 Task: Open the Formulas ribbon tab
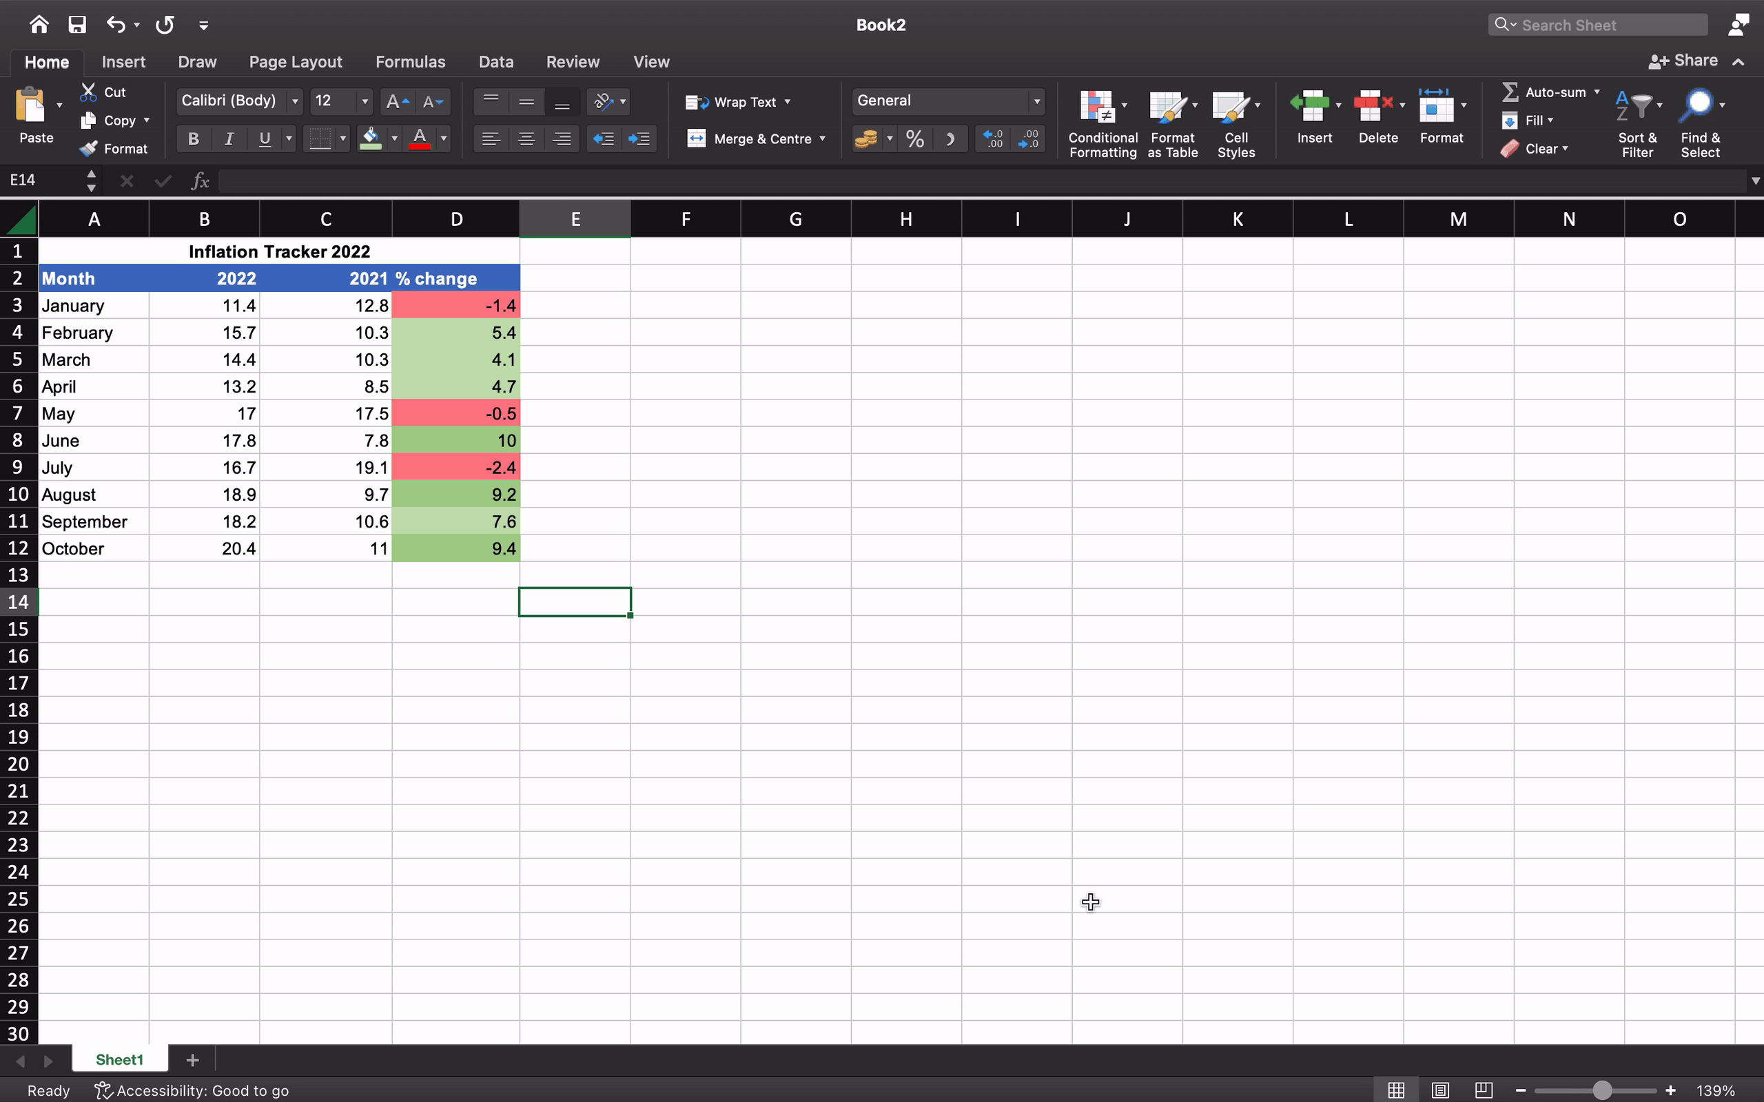point(410,62)
